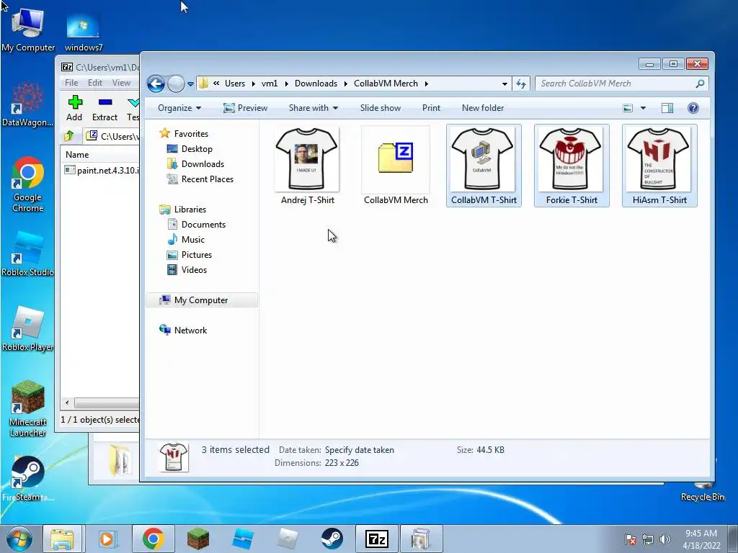Screen dimensions: 738x553
Task: Open the Music library
Action: (193, 239)
